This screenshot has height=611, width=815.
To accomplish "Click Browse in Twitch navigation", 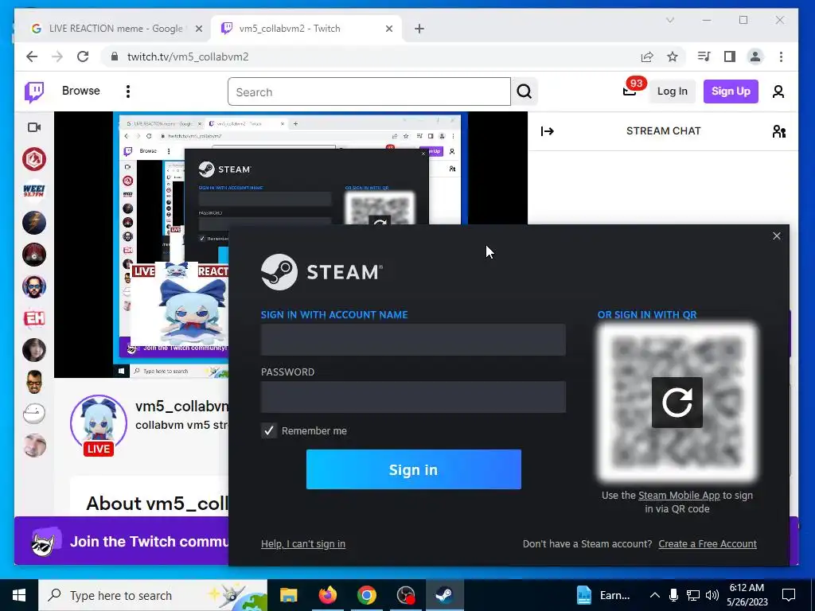I will pos(80,91).
